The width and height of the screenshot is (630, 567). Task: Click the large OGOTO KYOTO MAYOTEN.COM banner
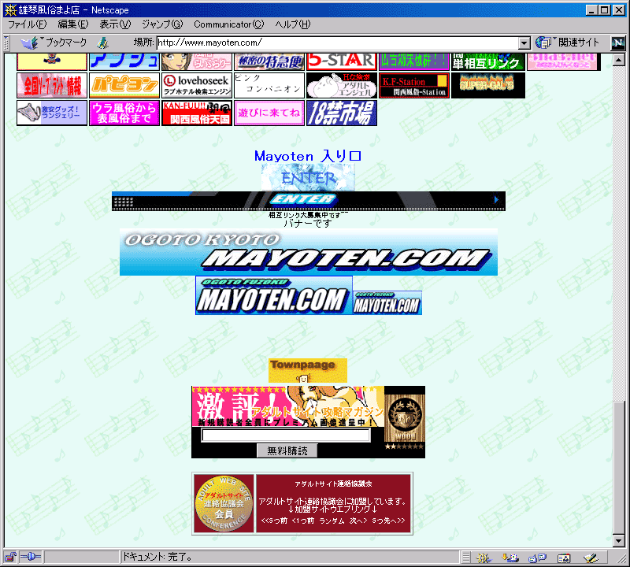309,252
